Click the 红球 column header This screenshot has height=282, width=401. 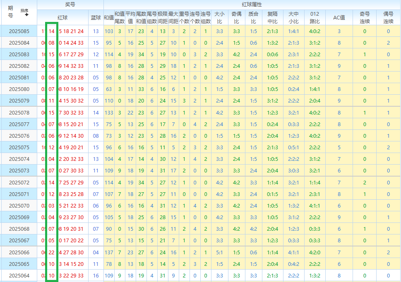[62, 18]
